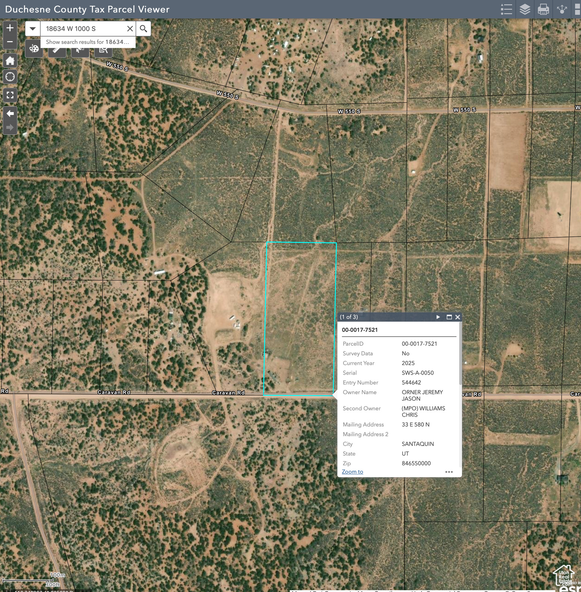The width and height of the screenshot is (581, 592).
Task: Zoom in on the map
Action: [10, 28]
